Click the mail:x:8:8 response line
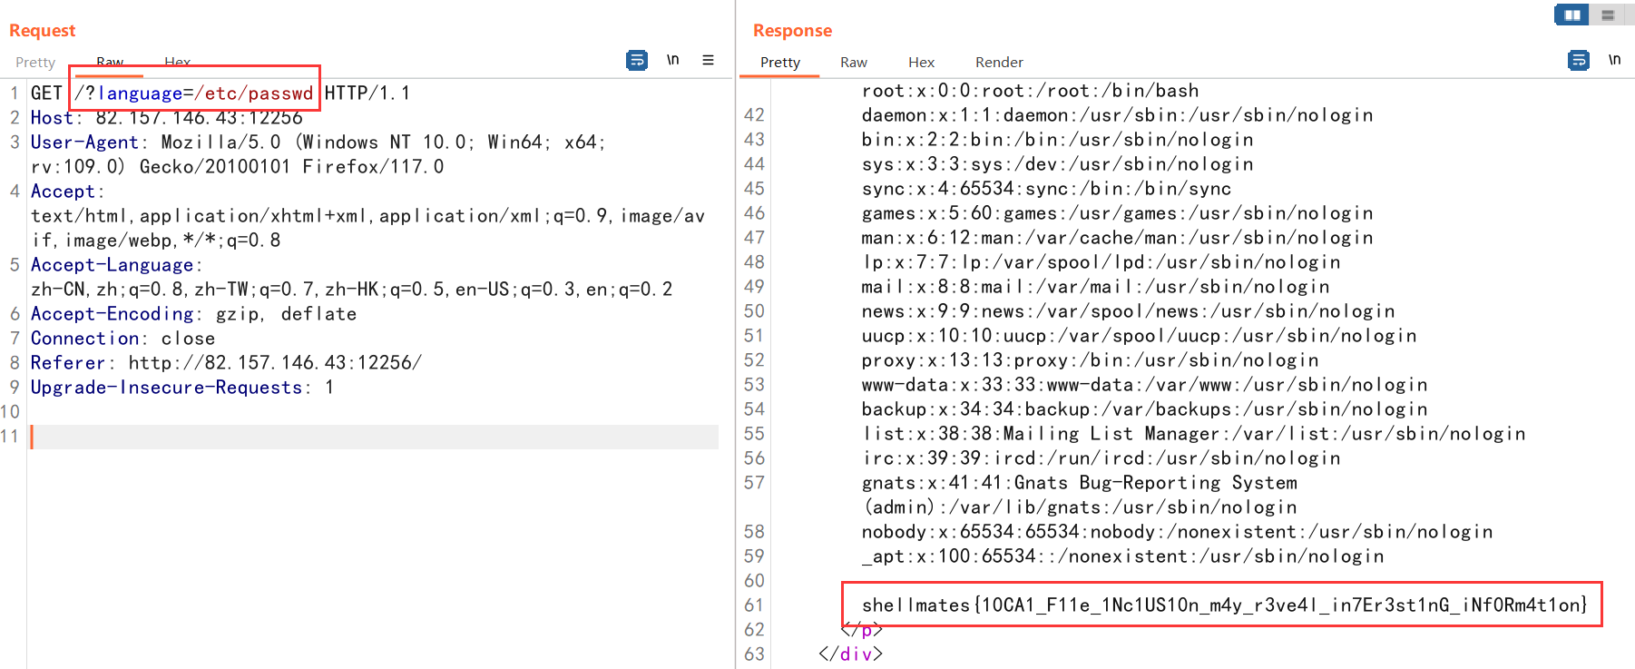1635x669 pixels. tap(1095, 287)
